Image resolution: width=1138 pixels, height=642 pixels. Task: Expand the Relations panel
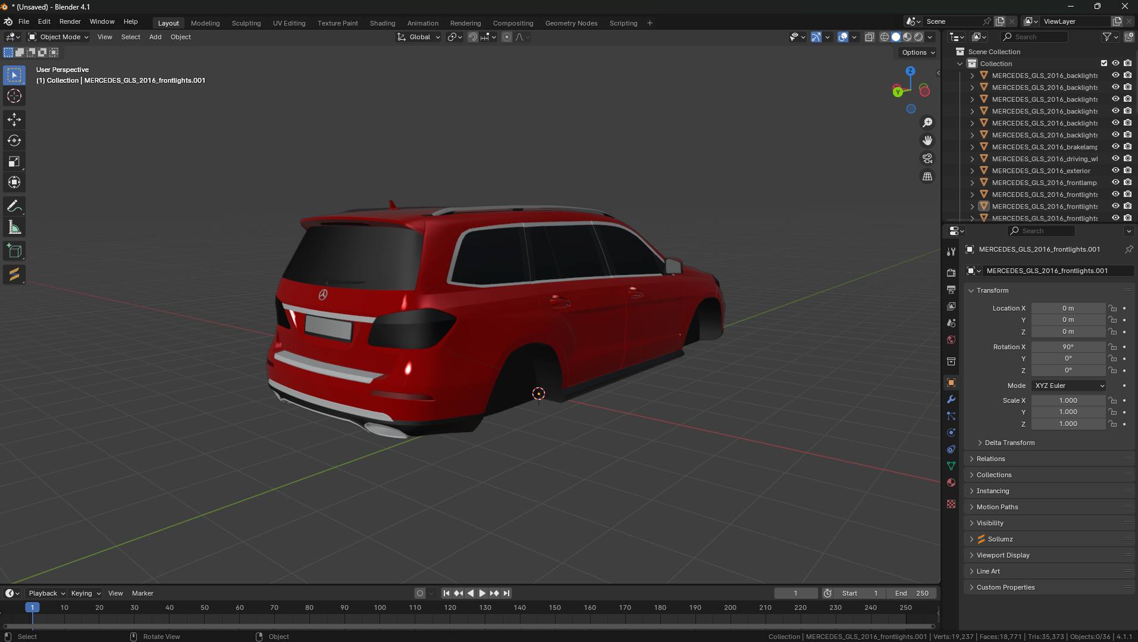coord(990,459)
